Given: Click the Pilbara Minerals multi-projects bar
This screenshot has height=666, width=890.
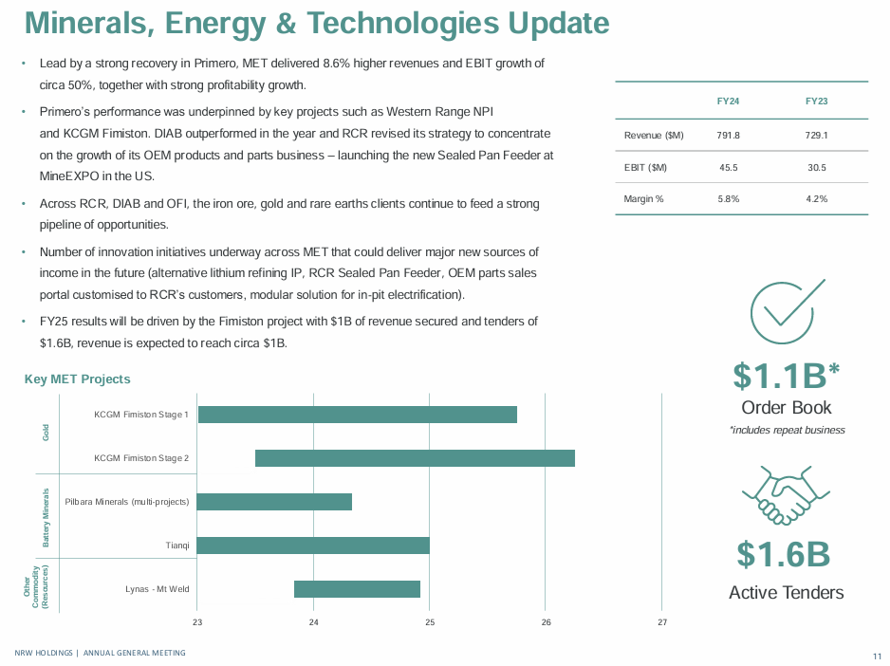Looking at the screenshot, I should [x=274, y=502].
